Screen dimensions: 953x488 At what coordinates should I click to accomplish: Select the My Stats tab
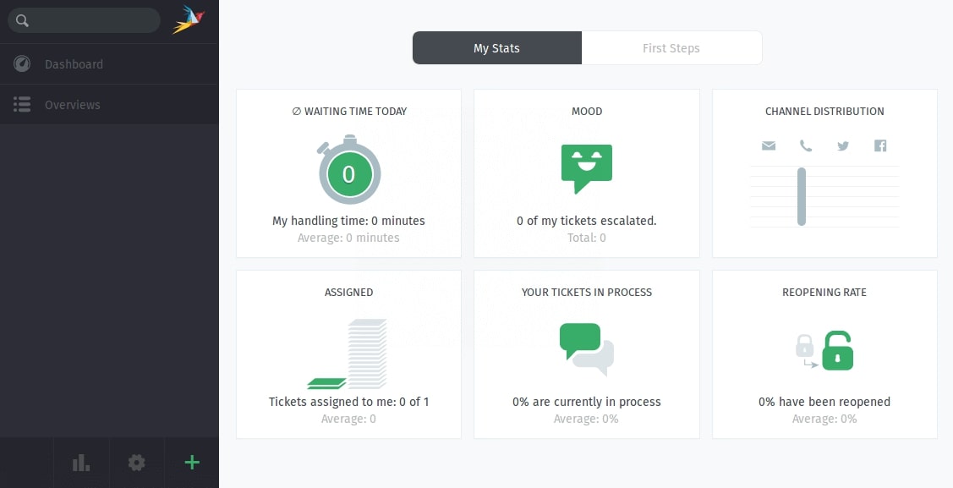(x=496, y=47)
